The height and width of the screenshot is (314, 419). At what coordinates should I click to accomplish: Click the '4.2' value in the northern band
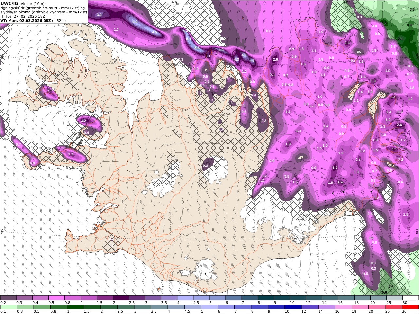pyautogui.click(x=135, y=22)
